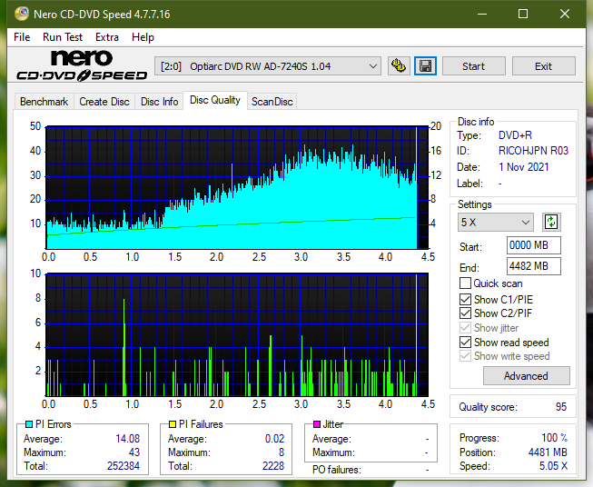Screen dimensions: 593x487
Task: Switch to the Disc Info tab
Action: click(x=159, y=102)
